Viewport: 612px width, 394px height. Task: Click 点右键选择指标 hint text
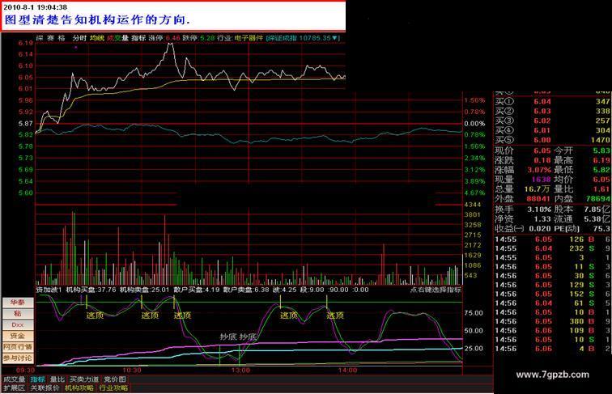(x=436, y=290)
